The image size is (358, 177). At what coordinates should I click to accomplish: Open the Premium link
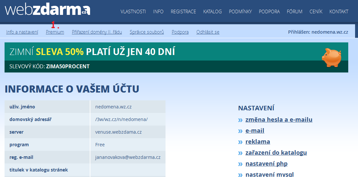(x=55, y=32)
